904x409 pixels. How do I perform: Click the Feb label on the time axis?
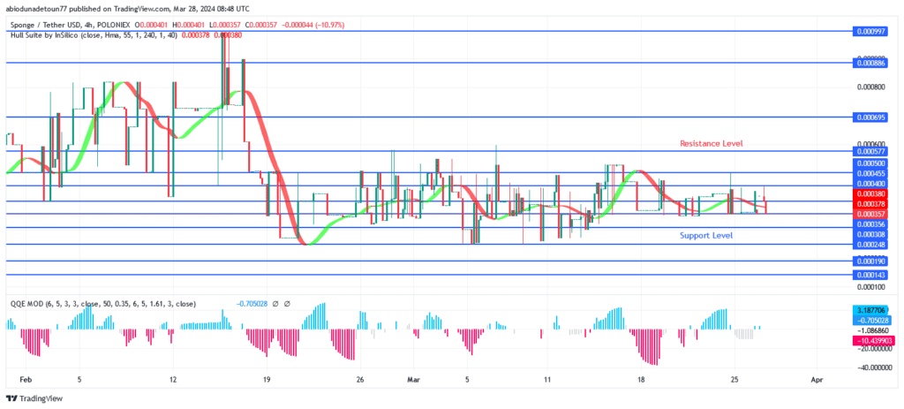click(24, 380)
